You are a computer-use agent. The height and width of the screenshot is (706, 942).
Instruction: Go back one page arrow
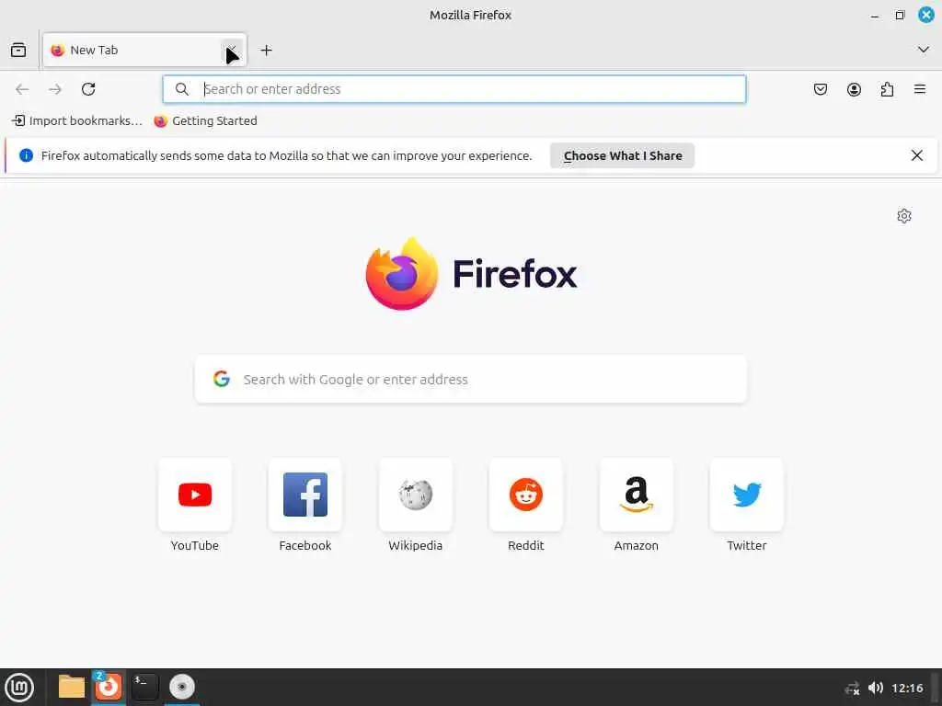coord(22,89)
